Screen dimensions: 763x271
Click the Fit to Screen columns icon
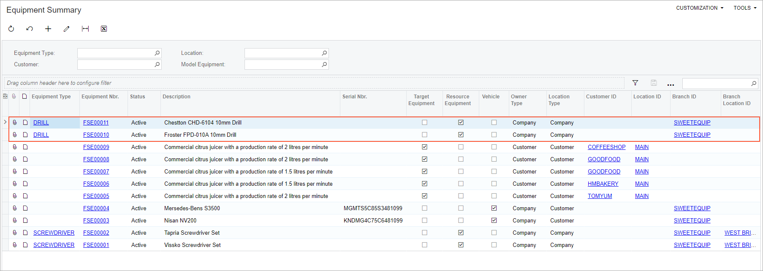tap(85, 29)
